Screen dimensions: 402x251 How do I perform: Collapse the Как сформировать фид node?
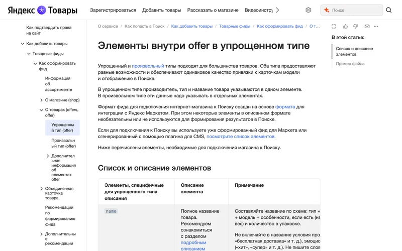tap(35, 63)
